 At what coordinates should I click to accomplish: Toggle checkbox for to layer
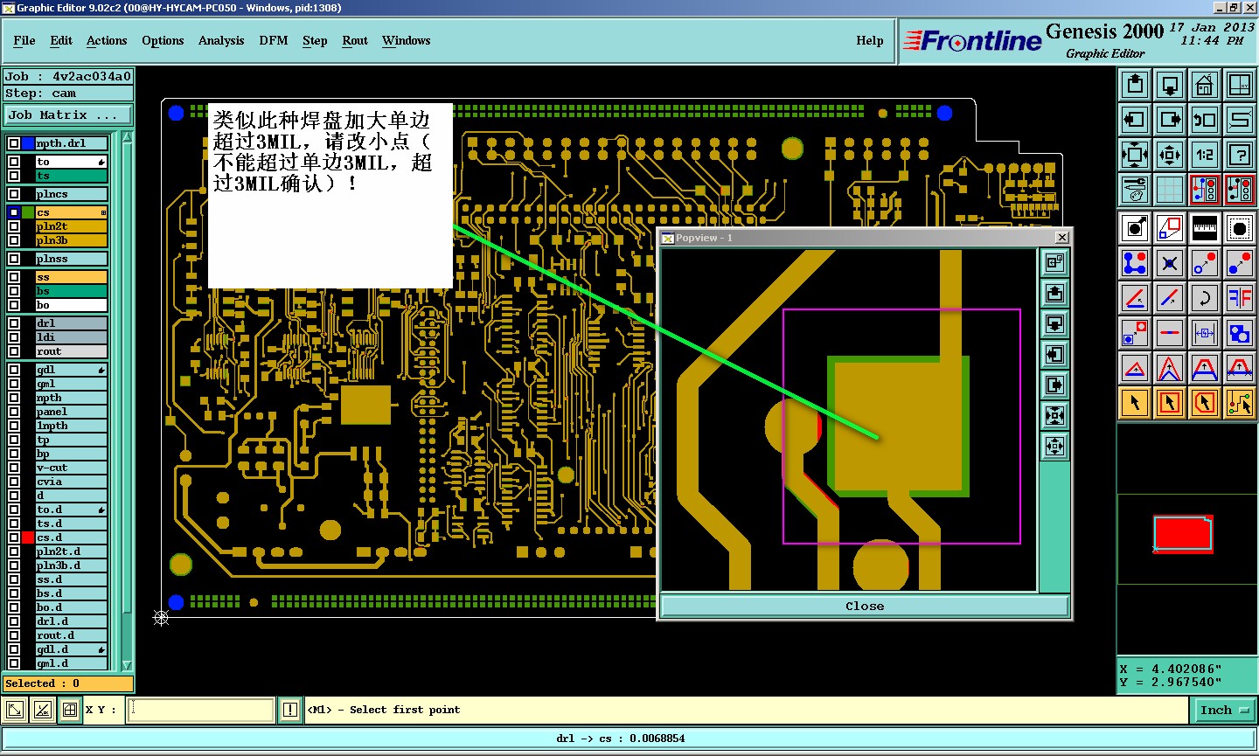point(14,162)
